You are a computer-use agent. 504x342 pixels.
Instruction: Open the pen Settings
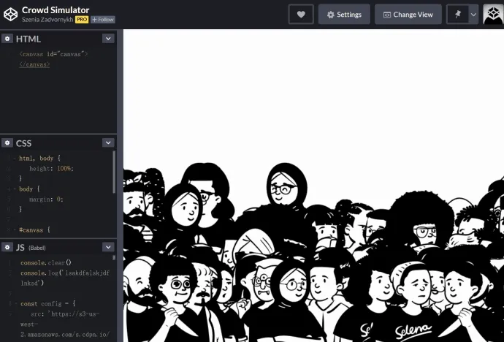[x=344, y=14]
